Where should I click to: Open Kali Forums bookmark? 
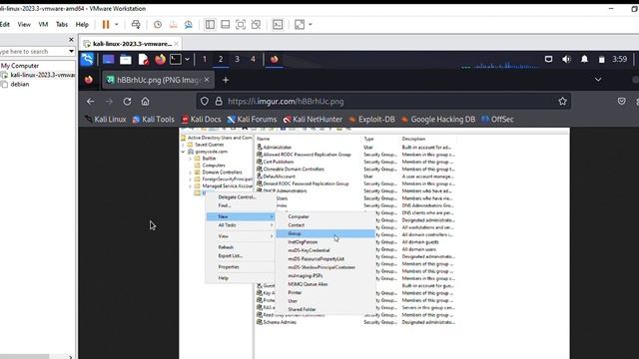tap(252, 120)
